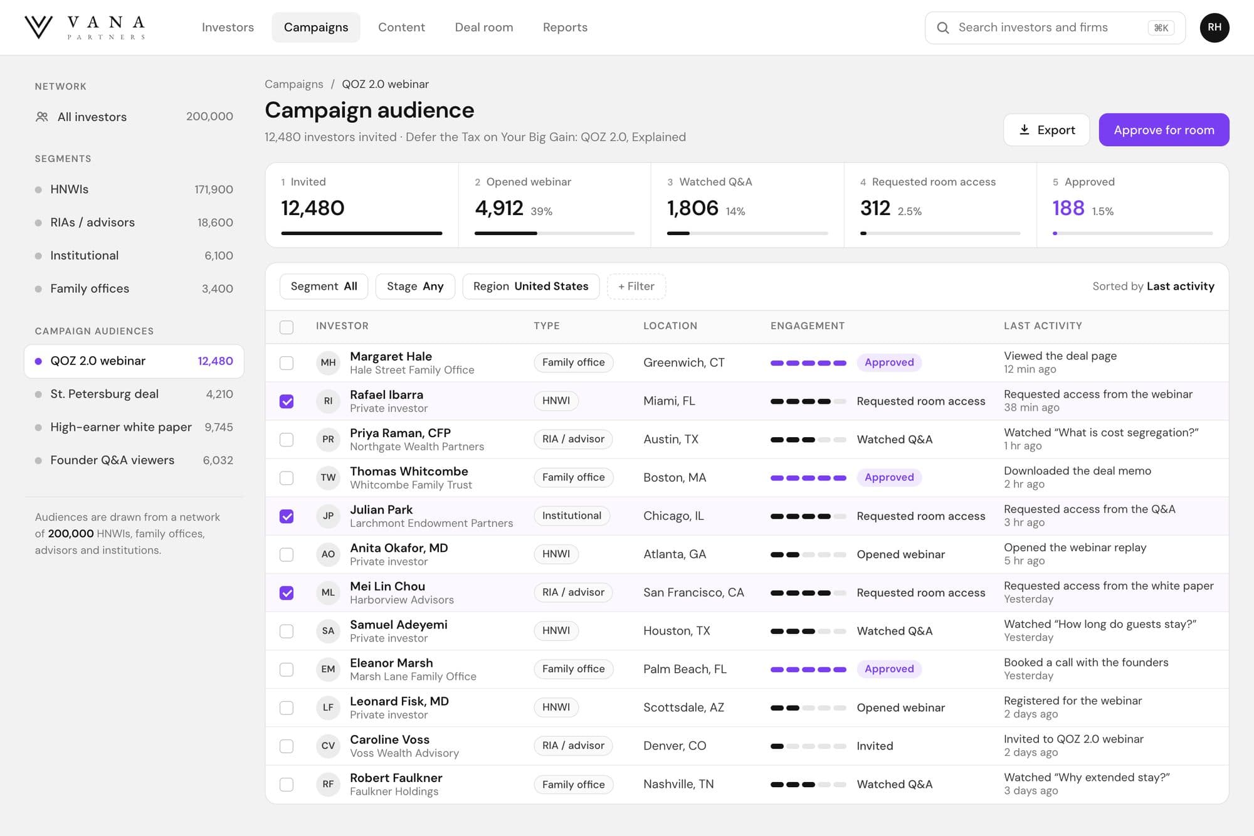Image resolution: width=1254 pixels, height=836 pixels.
Task: Click the All investors people icon
Action: (x=42, y=117)
